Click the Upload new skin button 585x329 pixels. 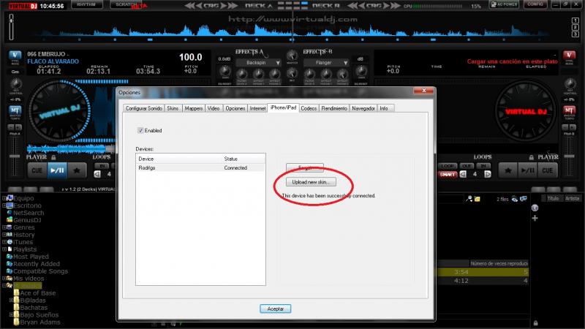pyautogui.click(x=311, y=182)
